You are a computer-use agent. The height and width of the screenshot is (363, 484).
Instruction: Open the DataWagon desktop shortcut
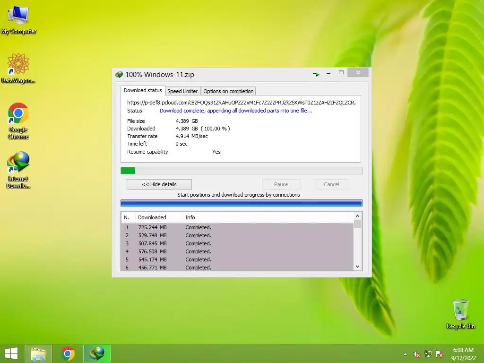coord(18,68)
